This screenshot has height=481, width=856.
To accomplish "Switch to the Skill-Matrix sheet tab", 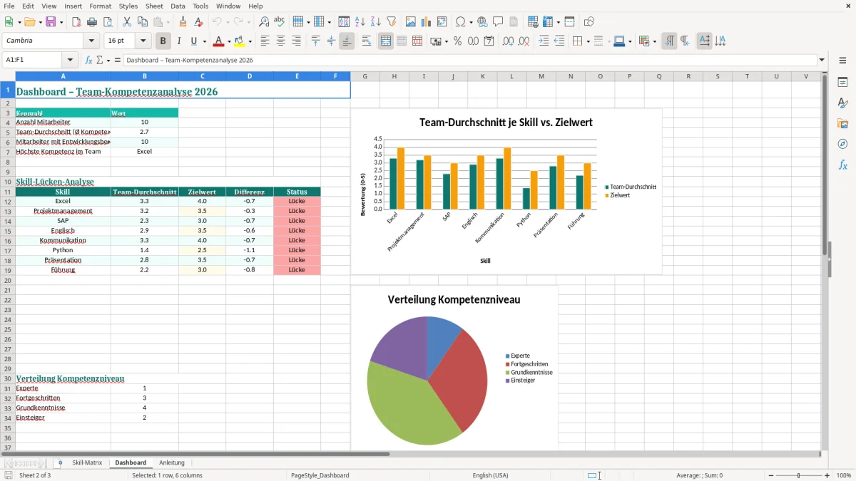I will pyautogui.click(x=87, y=462).
